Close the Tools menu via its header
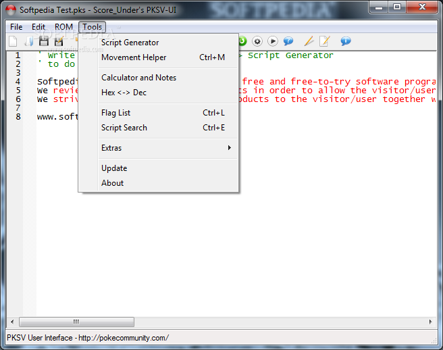Viewport: 443px width, 350px height. click(x=92, y=27)
